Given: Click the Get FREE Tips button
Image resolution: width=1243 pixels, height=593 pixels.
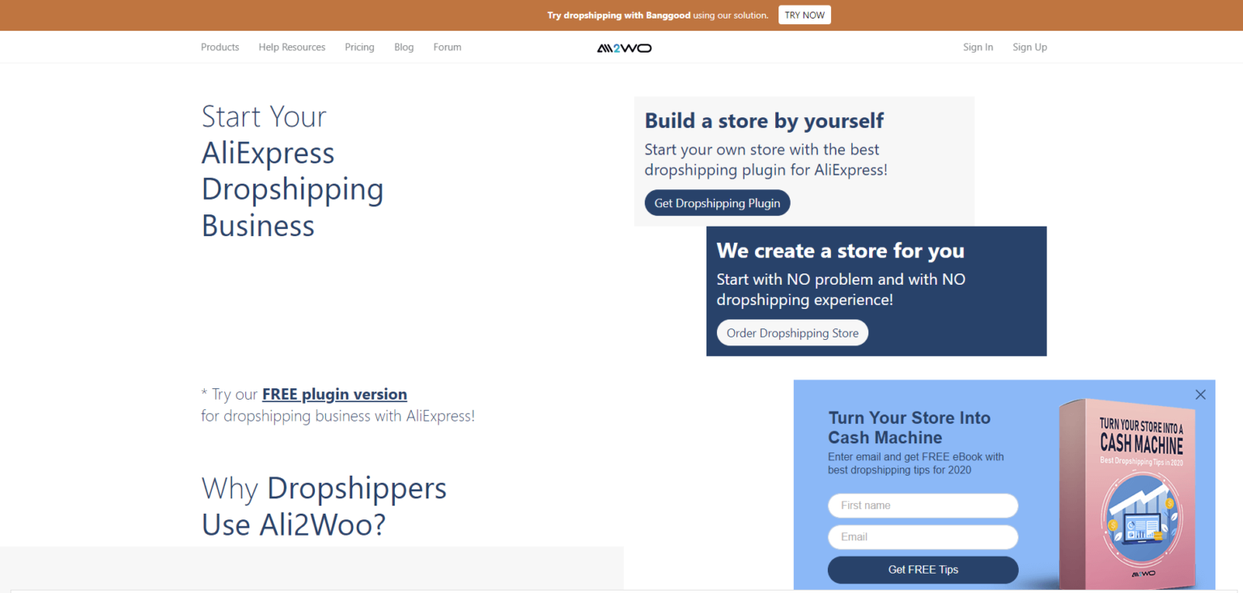Looking at the screenshot, I should coord(923,570).
